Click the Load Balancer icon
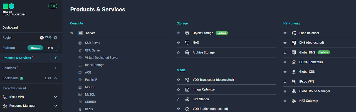356x112 pixels. tap(294, 33)
